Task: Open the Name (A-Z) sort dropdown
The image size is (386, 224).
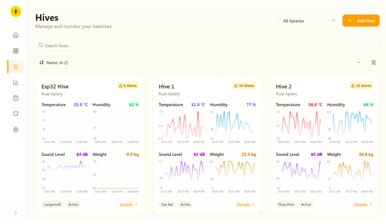Action: pos(200,62)
